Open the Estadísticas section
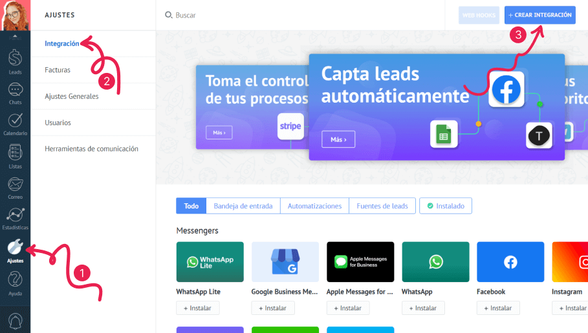 pos(15,219)
